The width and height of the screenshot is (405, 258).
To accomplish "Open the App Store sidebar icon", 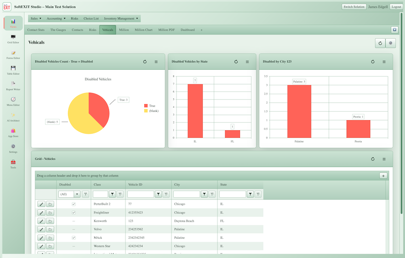I will tap(13, 133).
